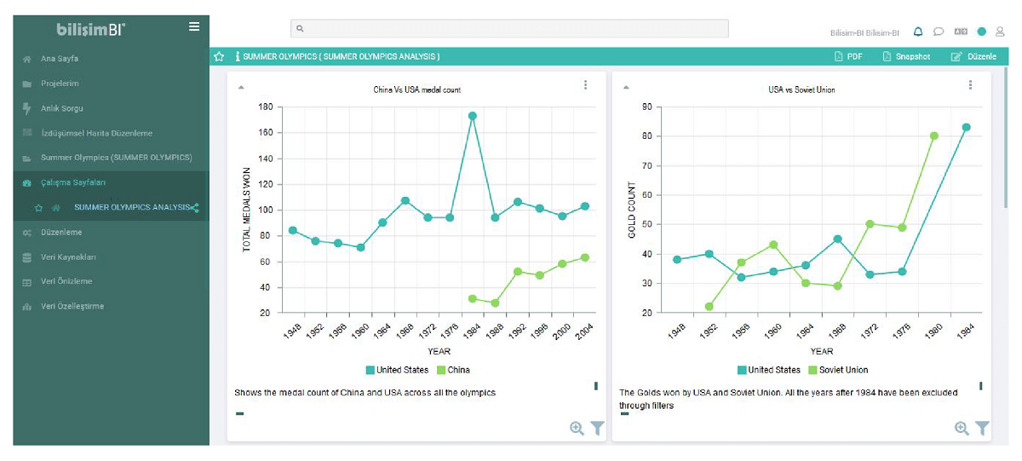
Task: Open the notifications bell icon
Action: point(917,32)
